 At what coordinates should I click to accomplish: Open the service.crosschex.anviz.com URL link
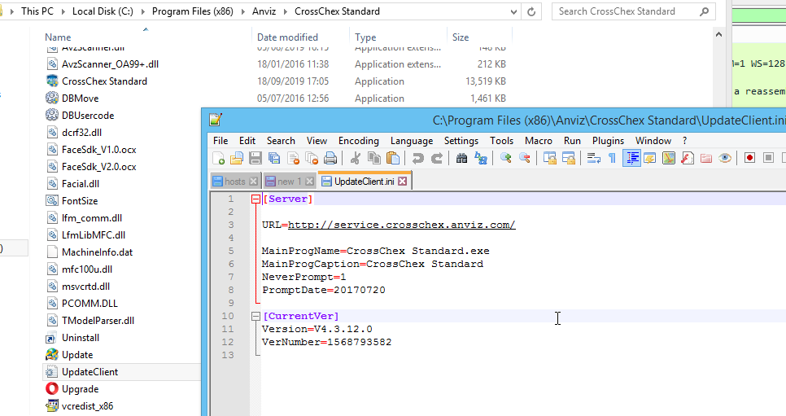pos(401,225)
